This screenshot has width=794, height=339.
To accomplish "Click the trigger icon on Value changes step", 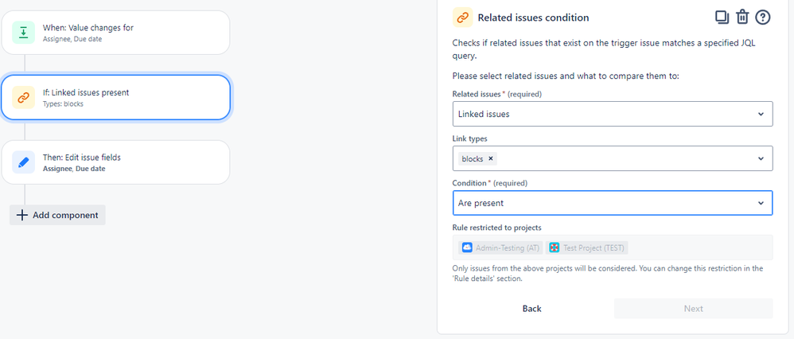I will 24,33.
